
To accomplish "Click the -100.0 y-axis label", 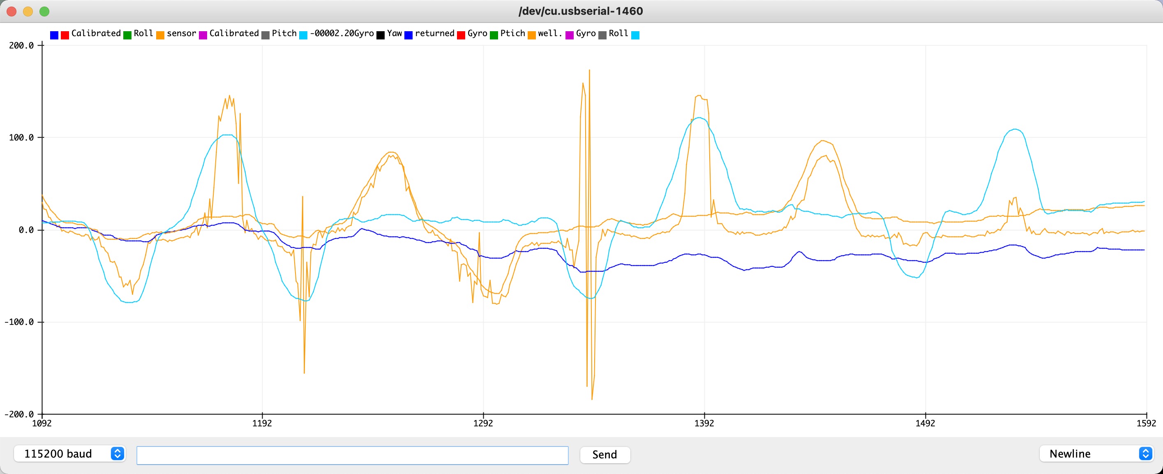I will [x=19, y=322].
